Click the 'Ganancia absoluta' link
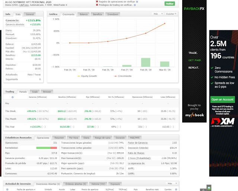The height and width of the screenshot is (191, 238). (15, 25)
